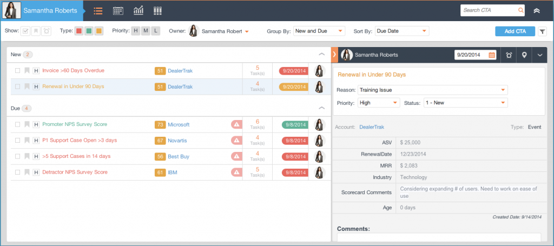The height and width of the screenshot is (246, 554).
Task: Open the Group By dropdown
Action: click(319, 31)
